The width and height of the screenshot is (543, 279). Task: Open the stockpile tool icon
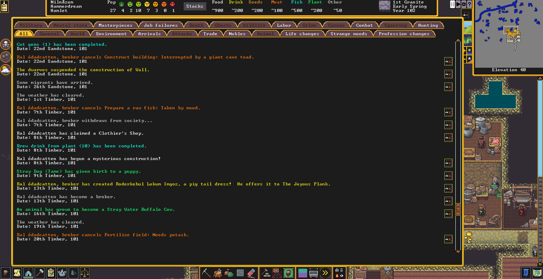click(277, 273)
